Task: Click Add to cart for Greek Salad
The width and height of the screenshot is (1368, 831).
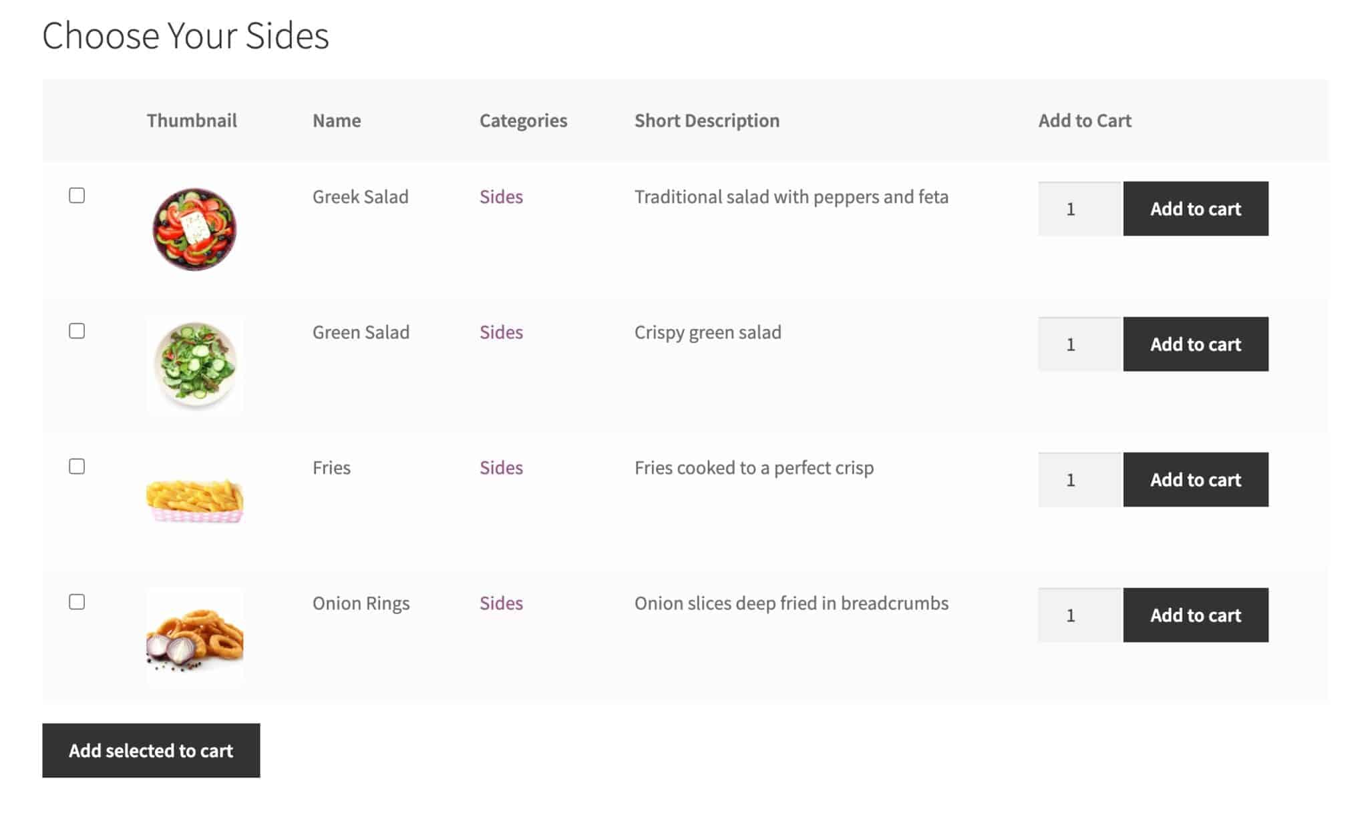Action: point(1195,208)
